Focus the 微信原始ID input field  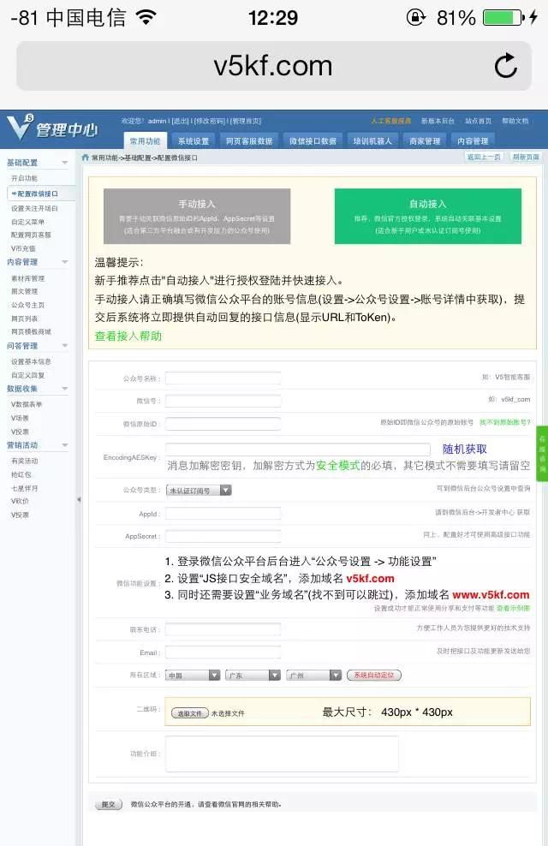[x=223, y=424]
